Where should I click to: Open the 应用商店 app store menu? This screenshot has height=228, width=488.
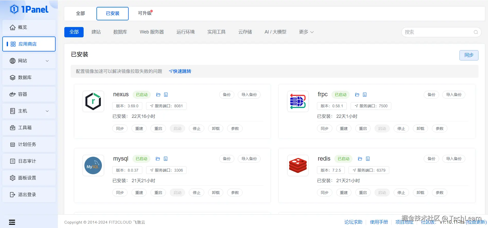pyautogui.click(x=29, y=44)
